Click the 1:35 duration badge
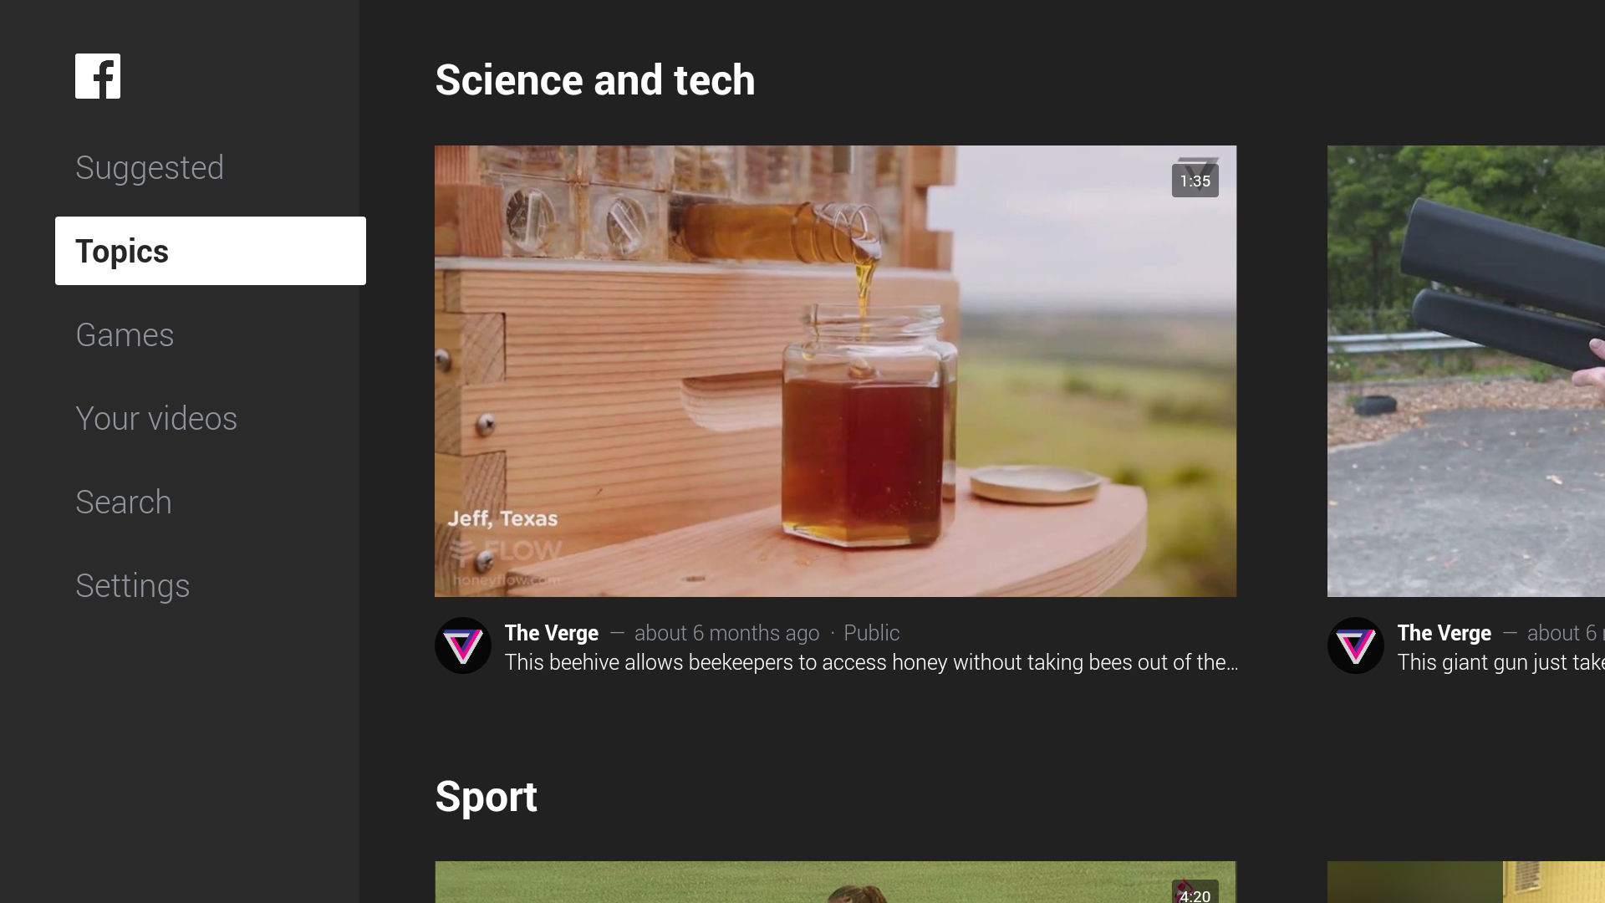1605x903 pixels. [1195, 181]
